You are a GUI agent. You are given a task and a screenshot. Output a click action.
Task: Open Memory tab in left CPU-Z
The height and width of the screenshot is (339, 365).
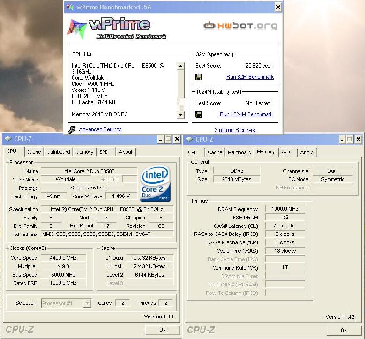(84, 152)
